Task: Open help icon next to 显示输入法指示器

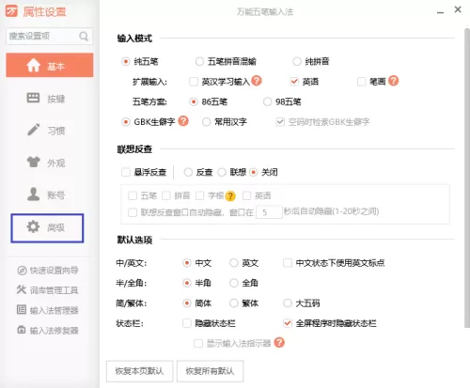Action: point(279,343)
